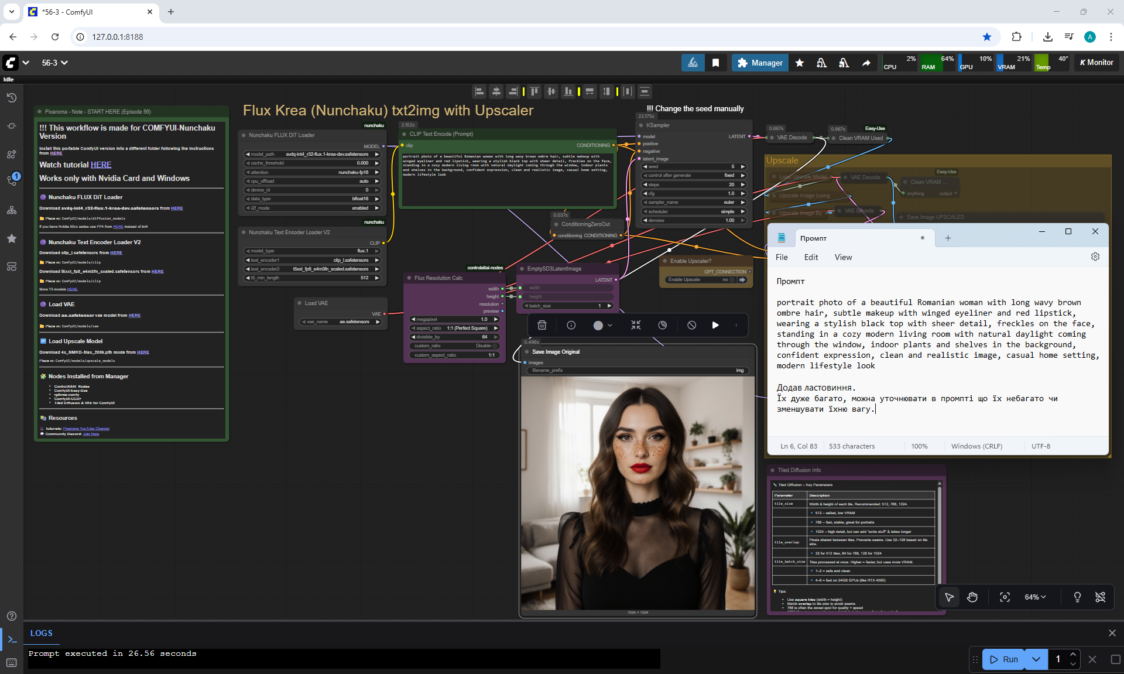Open the workflow 56-3 dropdown
Viewport: 1124px width, 674px height.
54,63
